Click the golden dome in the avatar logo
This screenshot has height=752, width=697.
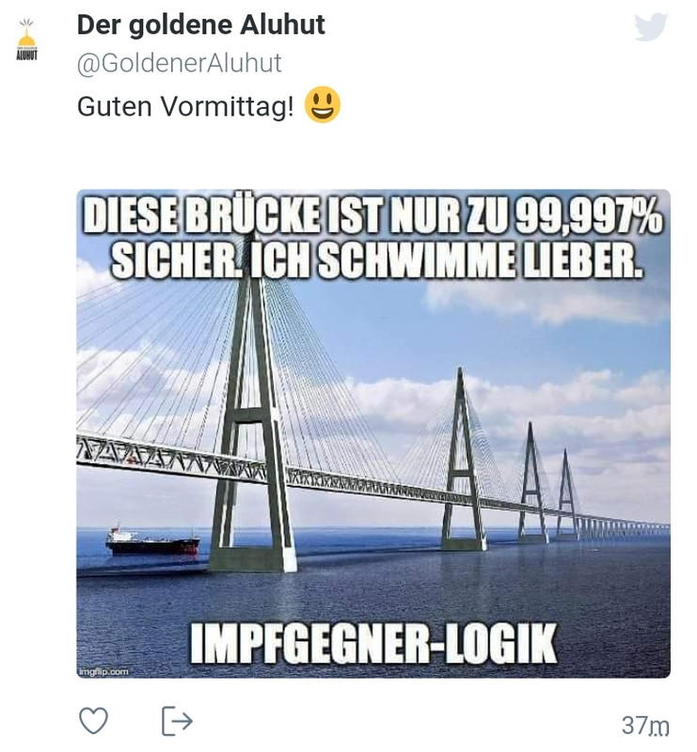(x=27, y=39)
